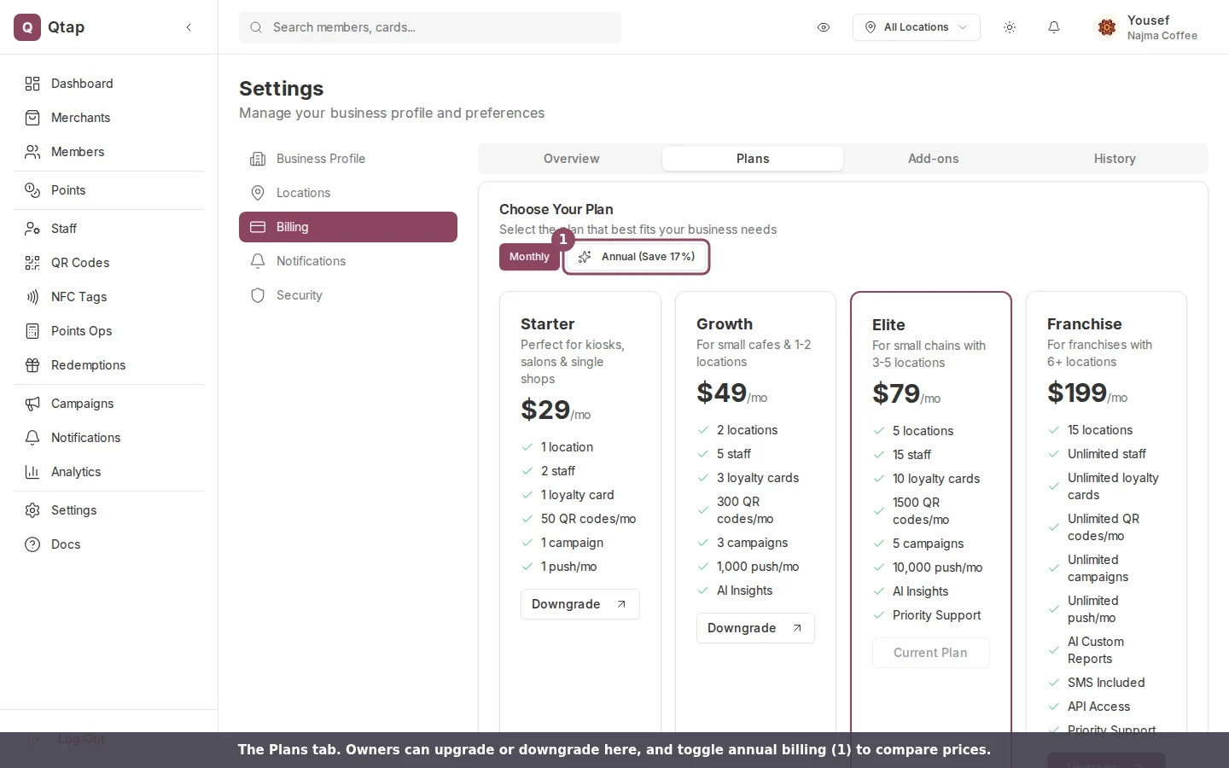Screen dimensions: 1229x768
Task: Click the Qtap logo icon
Action: click(27, 27)
